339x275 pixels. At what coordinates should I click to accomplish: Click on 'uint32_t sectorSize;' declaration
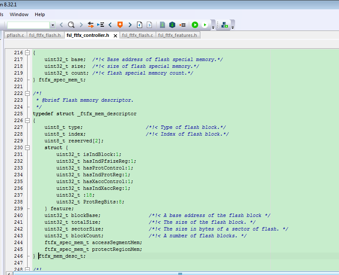coord(74,229)
